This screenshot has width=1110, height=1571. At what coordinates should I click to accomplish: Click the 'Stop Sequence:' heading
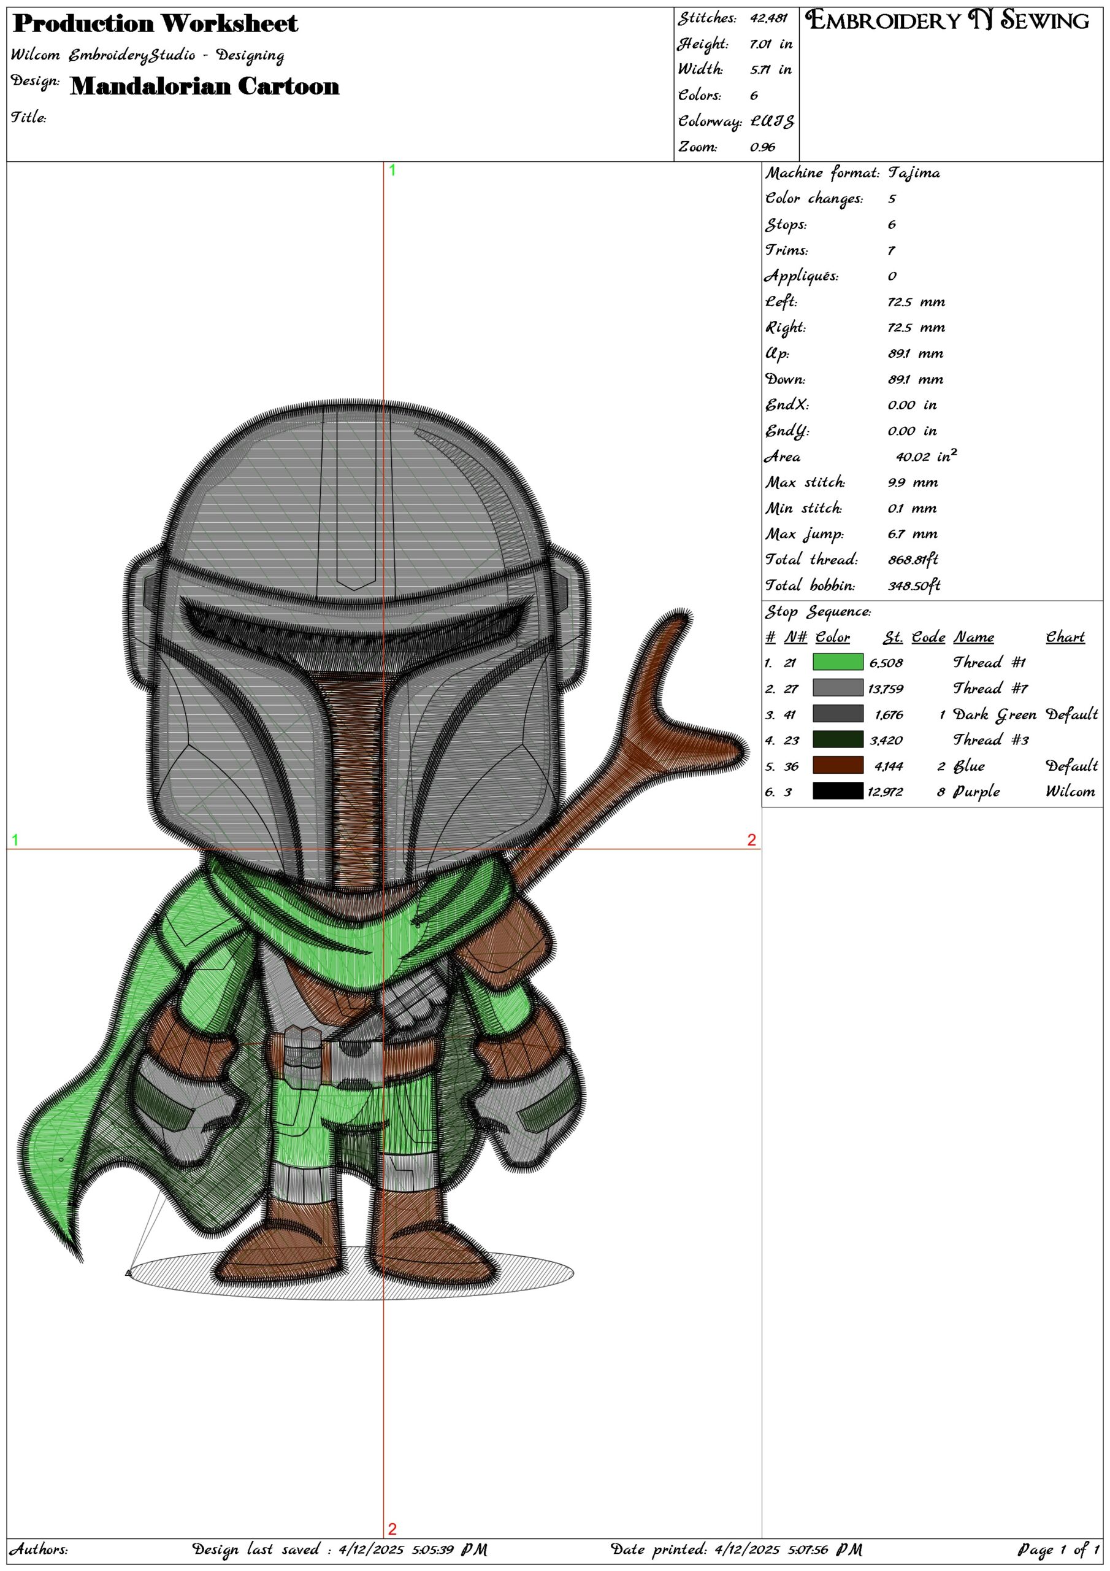818,612
